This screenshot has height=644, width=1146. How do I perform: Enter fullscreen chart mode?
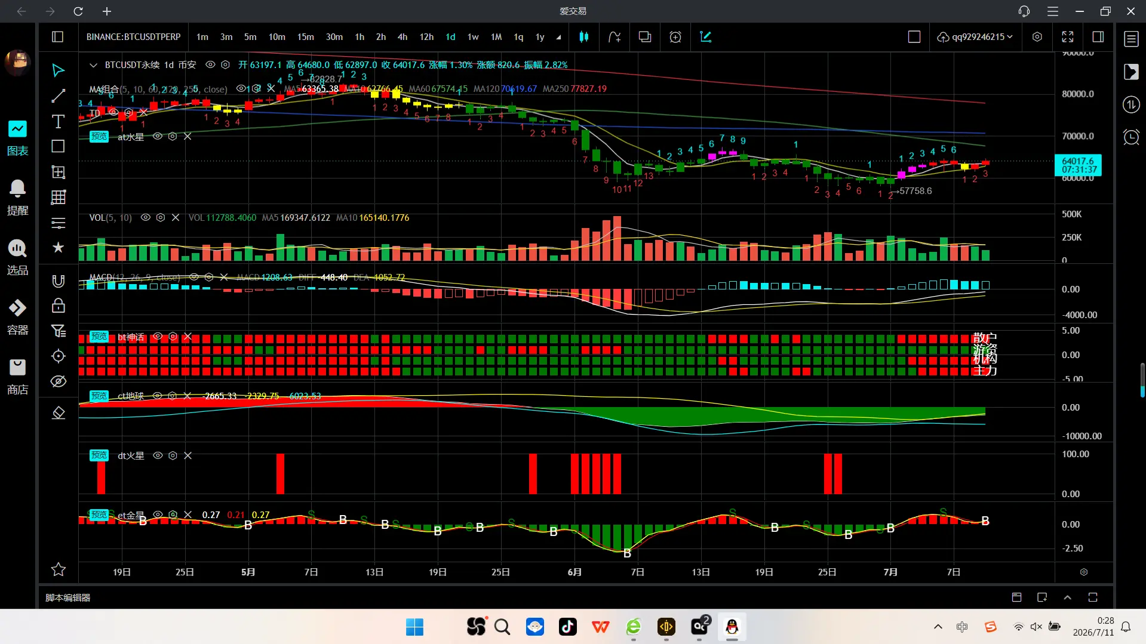tap(1067, 37)
